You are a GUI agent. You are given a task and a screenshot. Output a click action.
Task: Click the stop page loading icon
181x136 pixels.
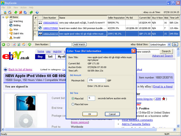[x=14, y=44]
